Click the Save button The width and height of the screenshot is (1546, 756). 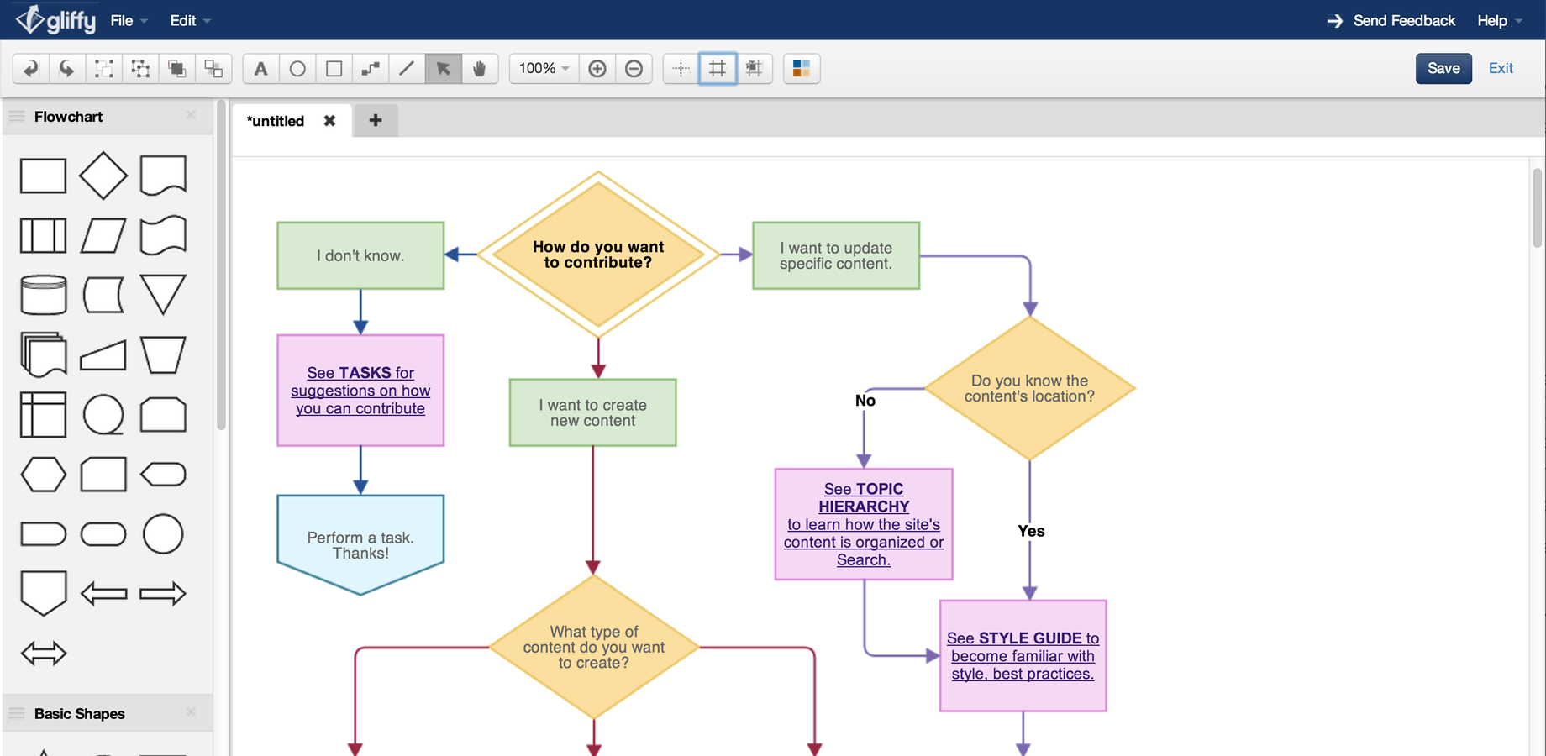(1443, 69)
